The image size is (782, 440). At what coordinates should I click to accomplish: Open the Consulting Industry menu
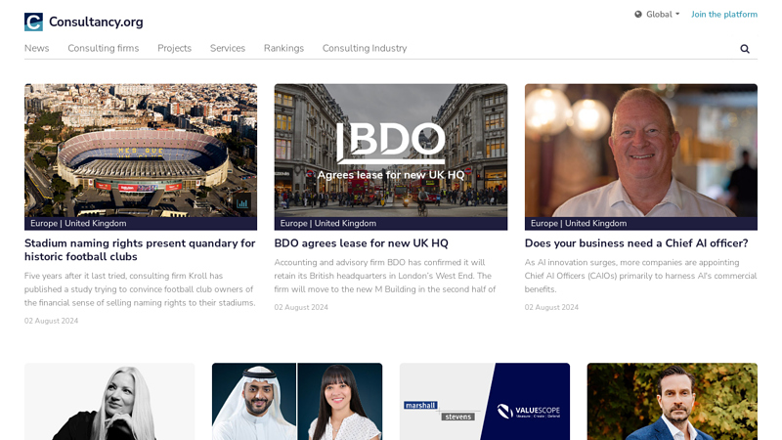pyautogui.click(x=365, y=48)
